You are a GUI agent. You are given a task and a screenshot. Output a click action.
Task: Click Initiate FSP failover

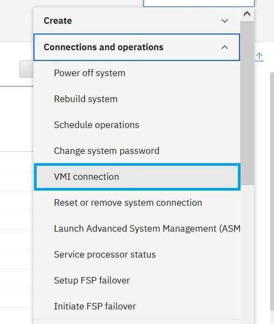point(137,306)
